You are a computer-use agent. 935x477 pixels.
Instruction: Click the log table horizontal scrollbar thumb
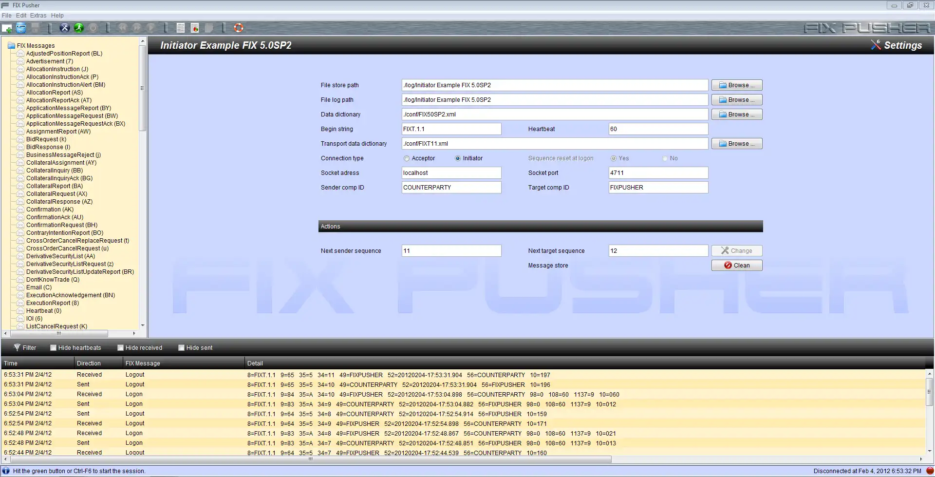pyautogui.click(x=310, y=459)
